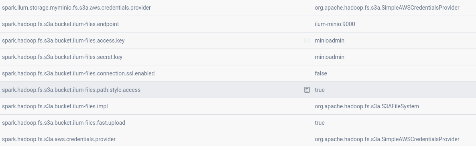
Task: Click the false value for ssl.enabled
Action: click(321, 73)
